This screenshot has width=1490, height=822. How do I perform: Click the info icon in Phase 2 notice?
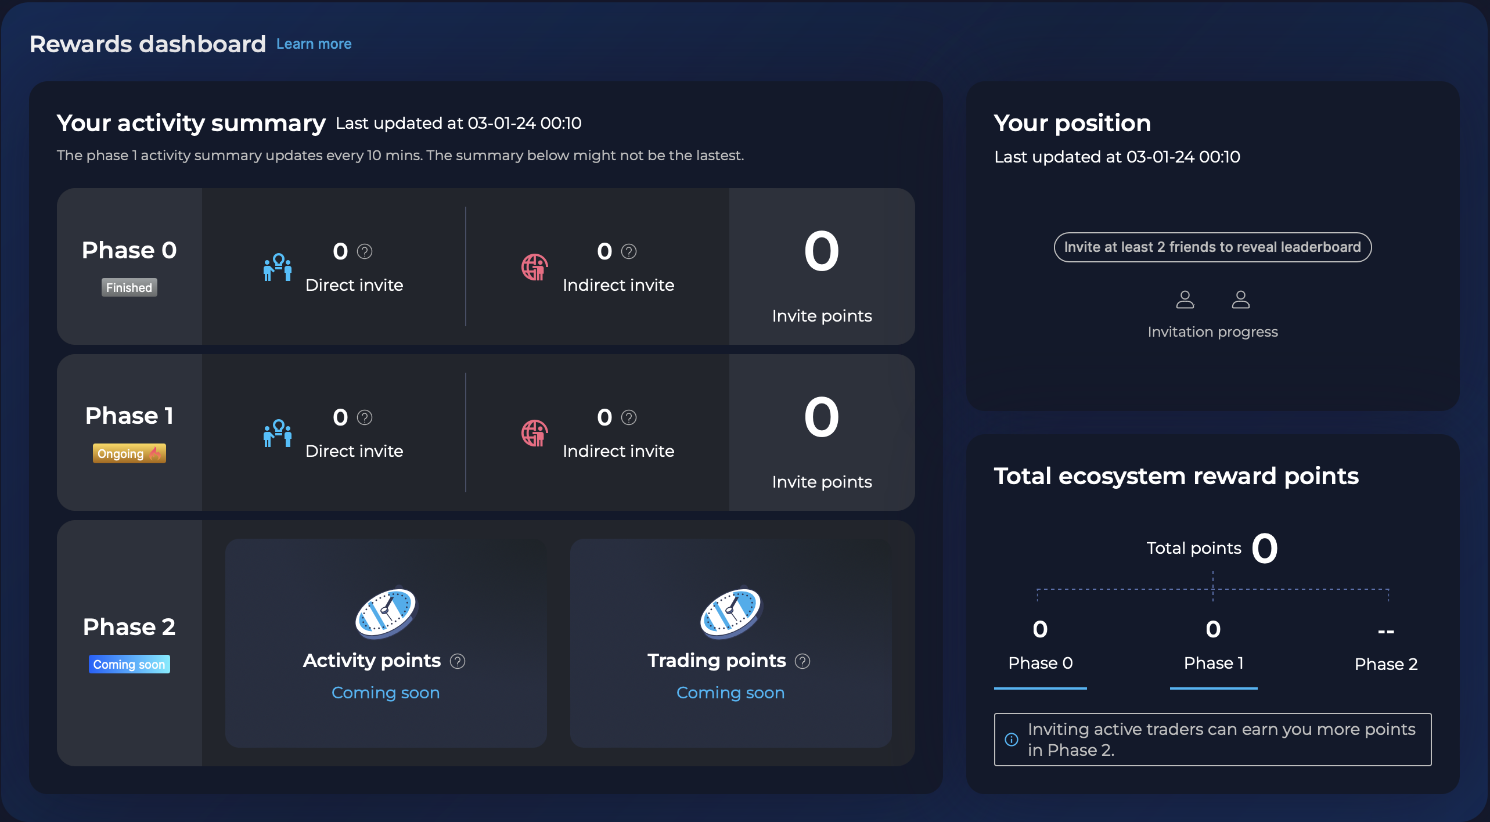click(1012, 739)
